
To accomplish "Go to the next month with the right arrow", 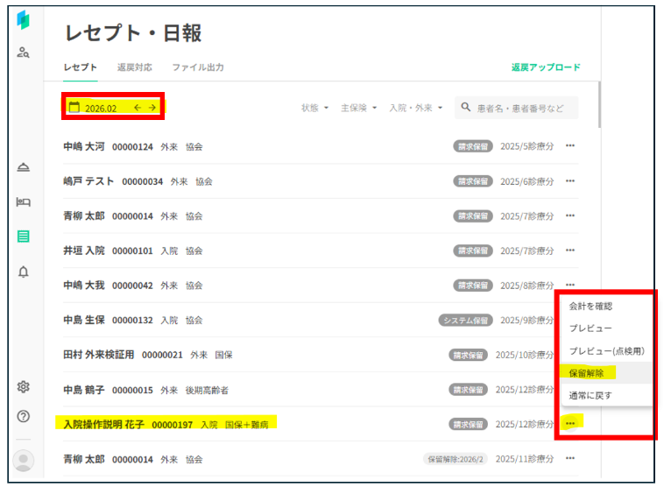I will 152,108.
